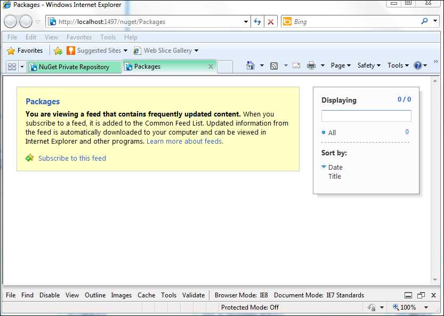Click scrollbar down arrow
The image size is (444, 316).
[435, 279]
